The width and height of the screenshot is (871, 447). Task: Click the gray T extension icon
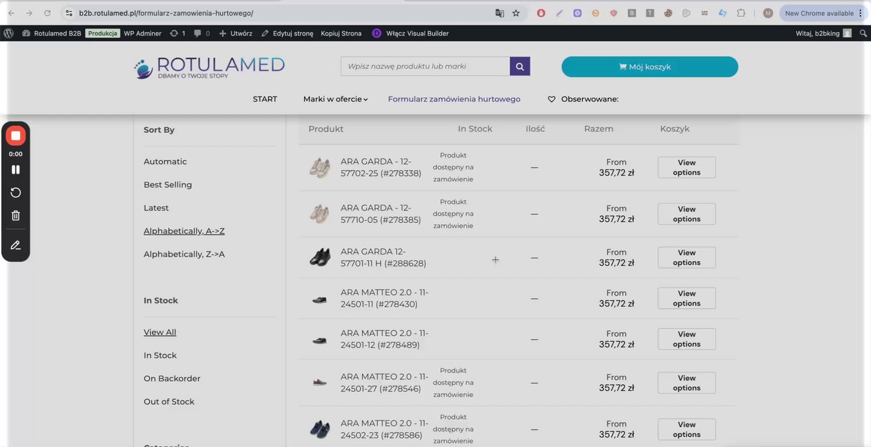(x=650, y=13)
